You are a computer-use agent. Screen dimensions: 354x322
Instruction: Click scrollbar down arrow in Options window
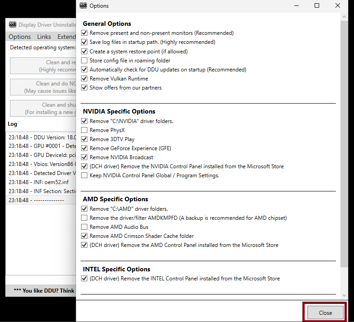(x=344, y=295)
